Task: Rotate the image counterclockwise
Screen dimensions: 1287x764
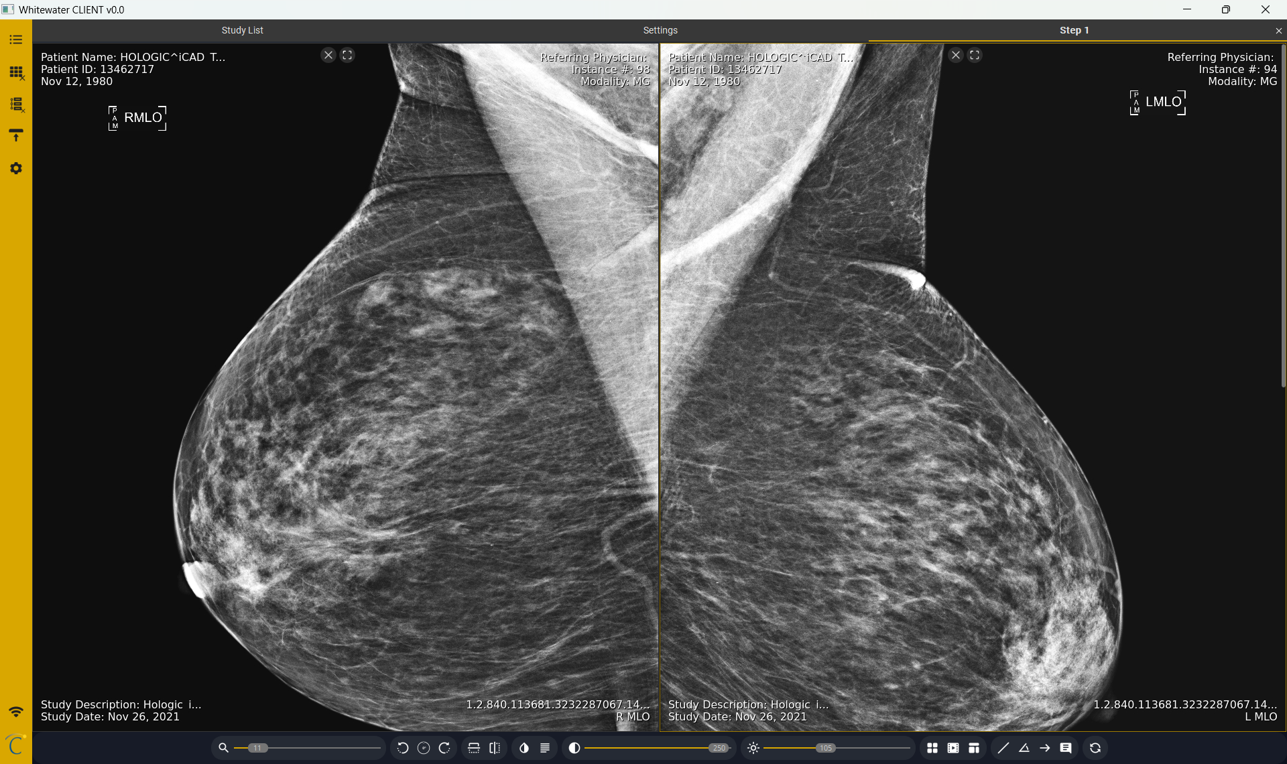Action: click(402, 748)
